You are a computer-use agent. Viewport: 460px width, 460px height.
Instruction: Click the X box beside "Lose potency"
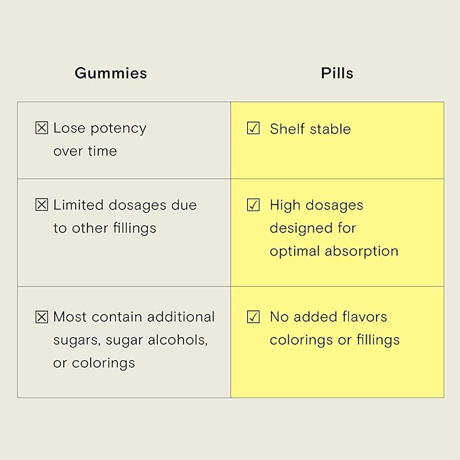pos(41,127)
